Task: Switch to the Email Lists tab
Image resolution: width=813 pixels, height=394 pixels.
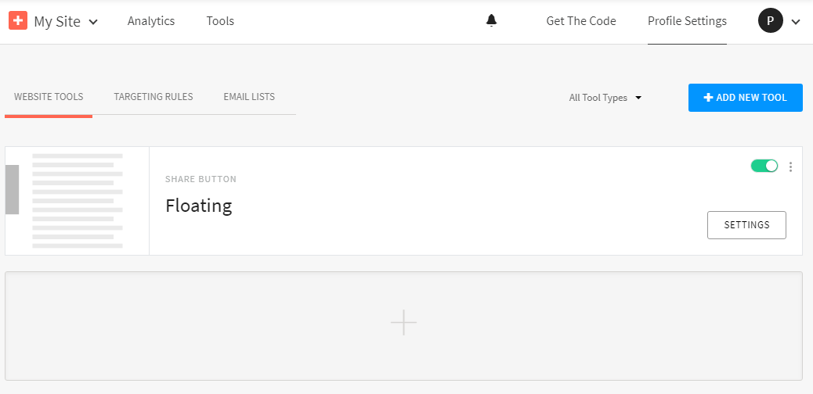Action: [x=249, y=97]
